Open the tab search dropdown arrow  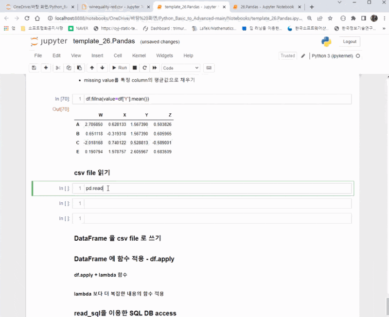point(339,2)
